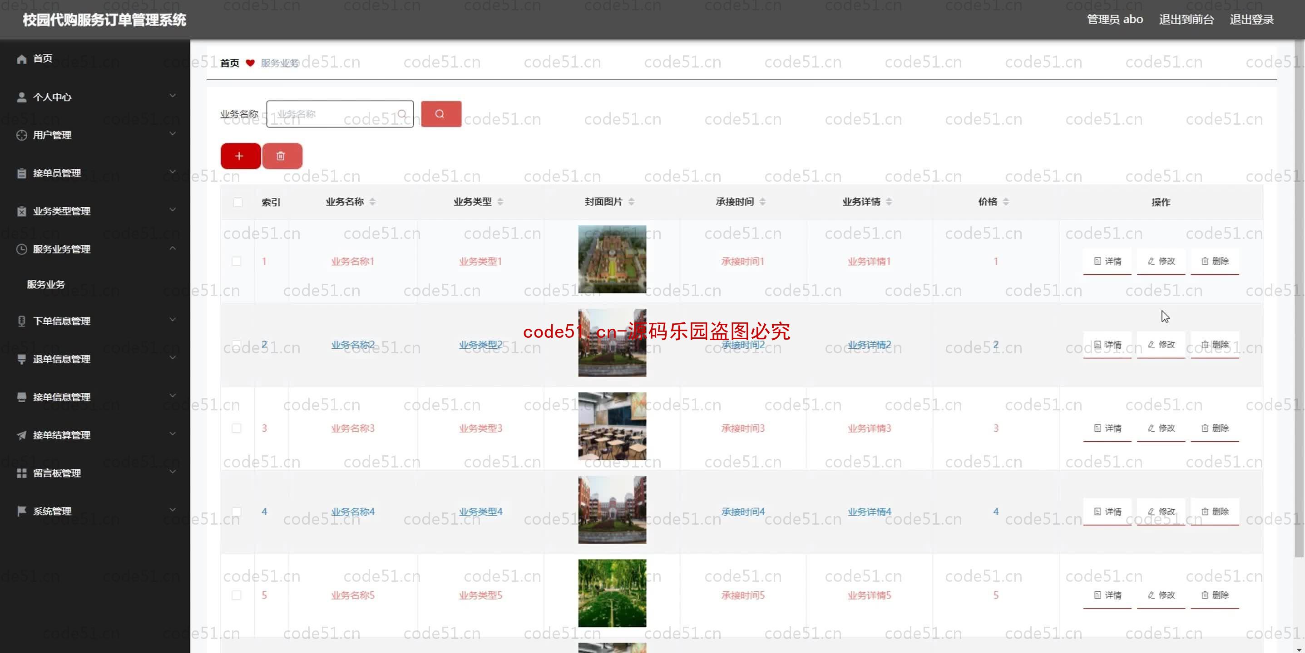1305x653 pixels.
Task: Toggle the select-all header checkbox
Action: click(237, 201)
